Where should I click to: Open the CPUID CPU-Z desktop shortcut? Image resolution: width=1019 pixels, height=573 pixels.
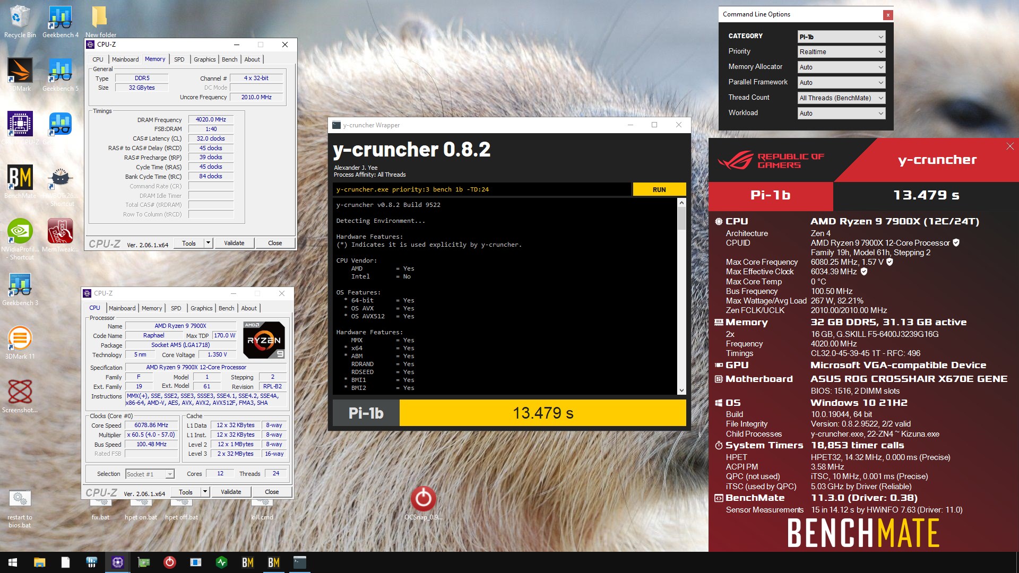(20, 128)
